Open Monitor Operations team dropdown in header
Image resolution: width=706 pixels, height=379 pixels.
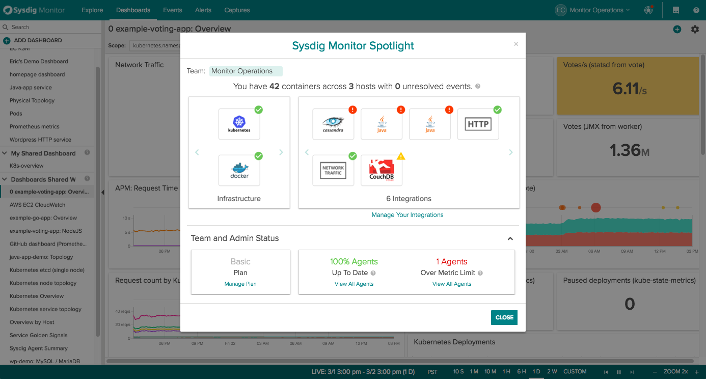click(x=600, y=10)
